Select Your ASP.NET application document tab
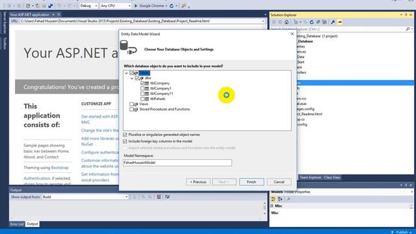The image size is (416, 234). 30,14
